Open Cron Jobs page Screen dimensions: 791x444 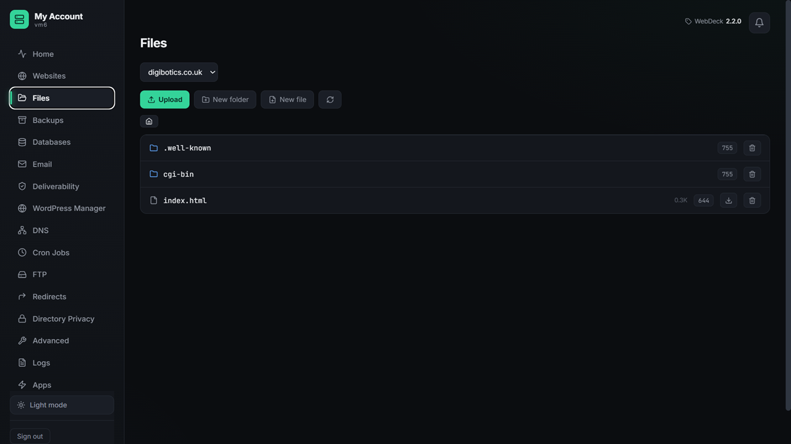coord(62,253)
